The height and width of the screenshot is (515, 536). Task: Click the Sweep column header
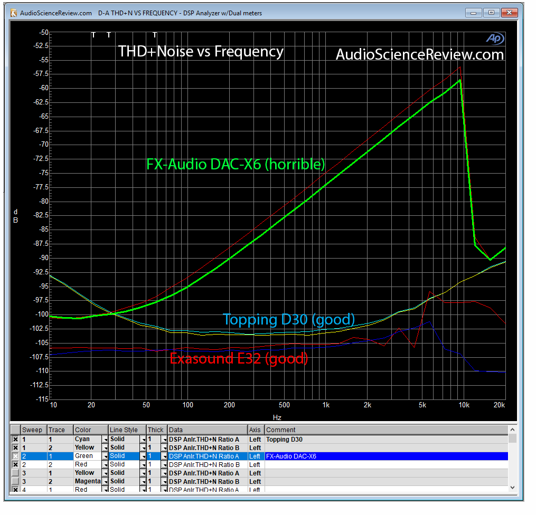(x=34, y=430)
